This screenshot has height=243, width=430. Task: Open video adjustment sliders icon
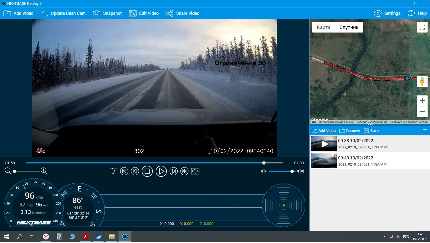point(113,171)
